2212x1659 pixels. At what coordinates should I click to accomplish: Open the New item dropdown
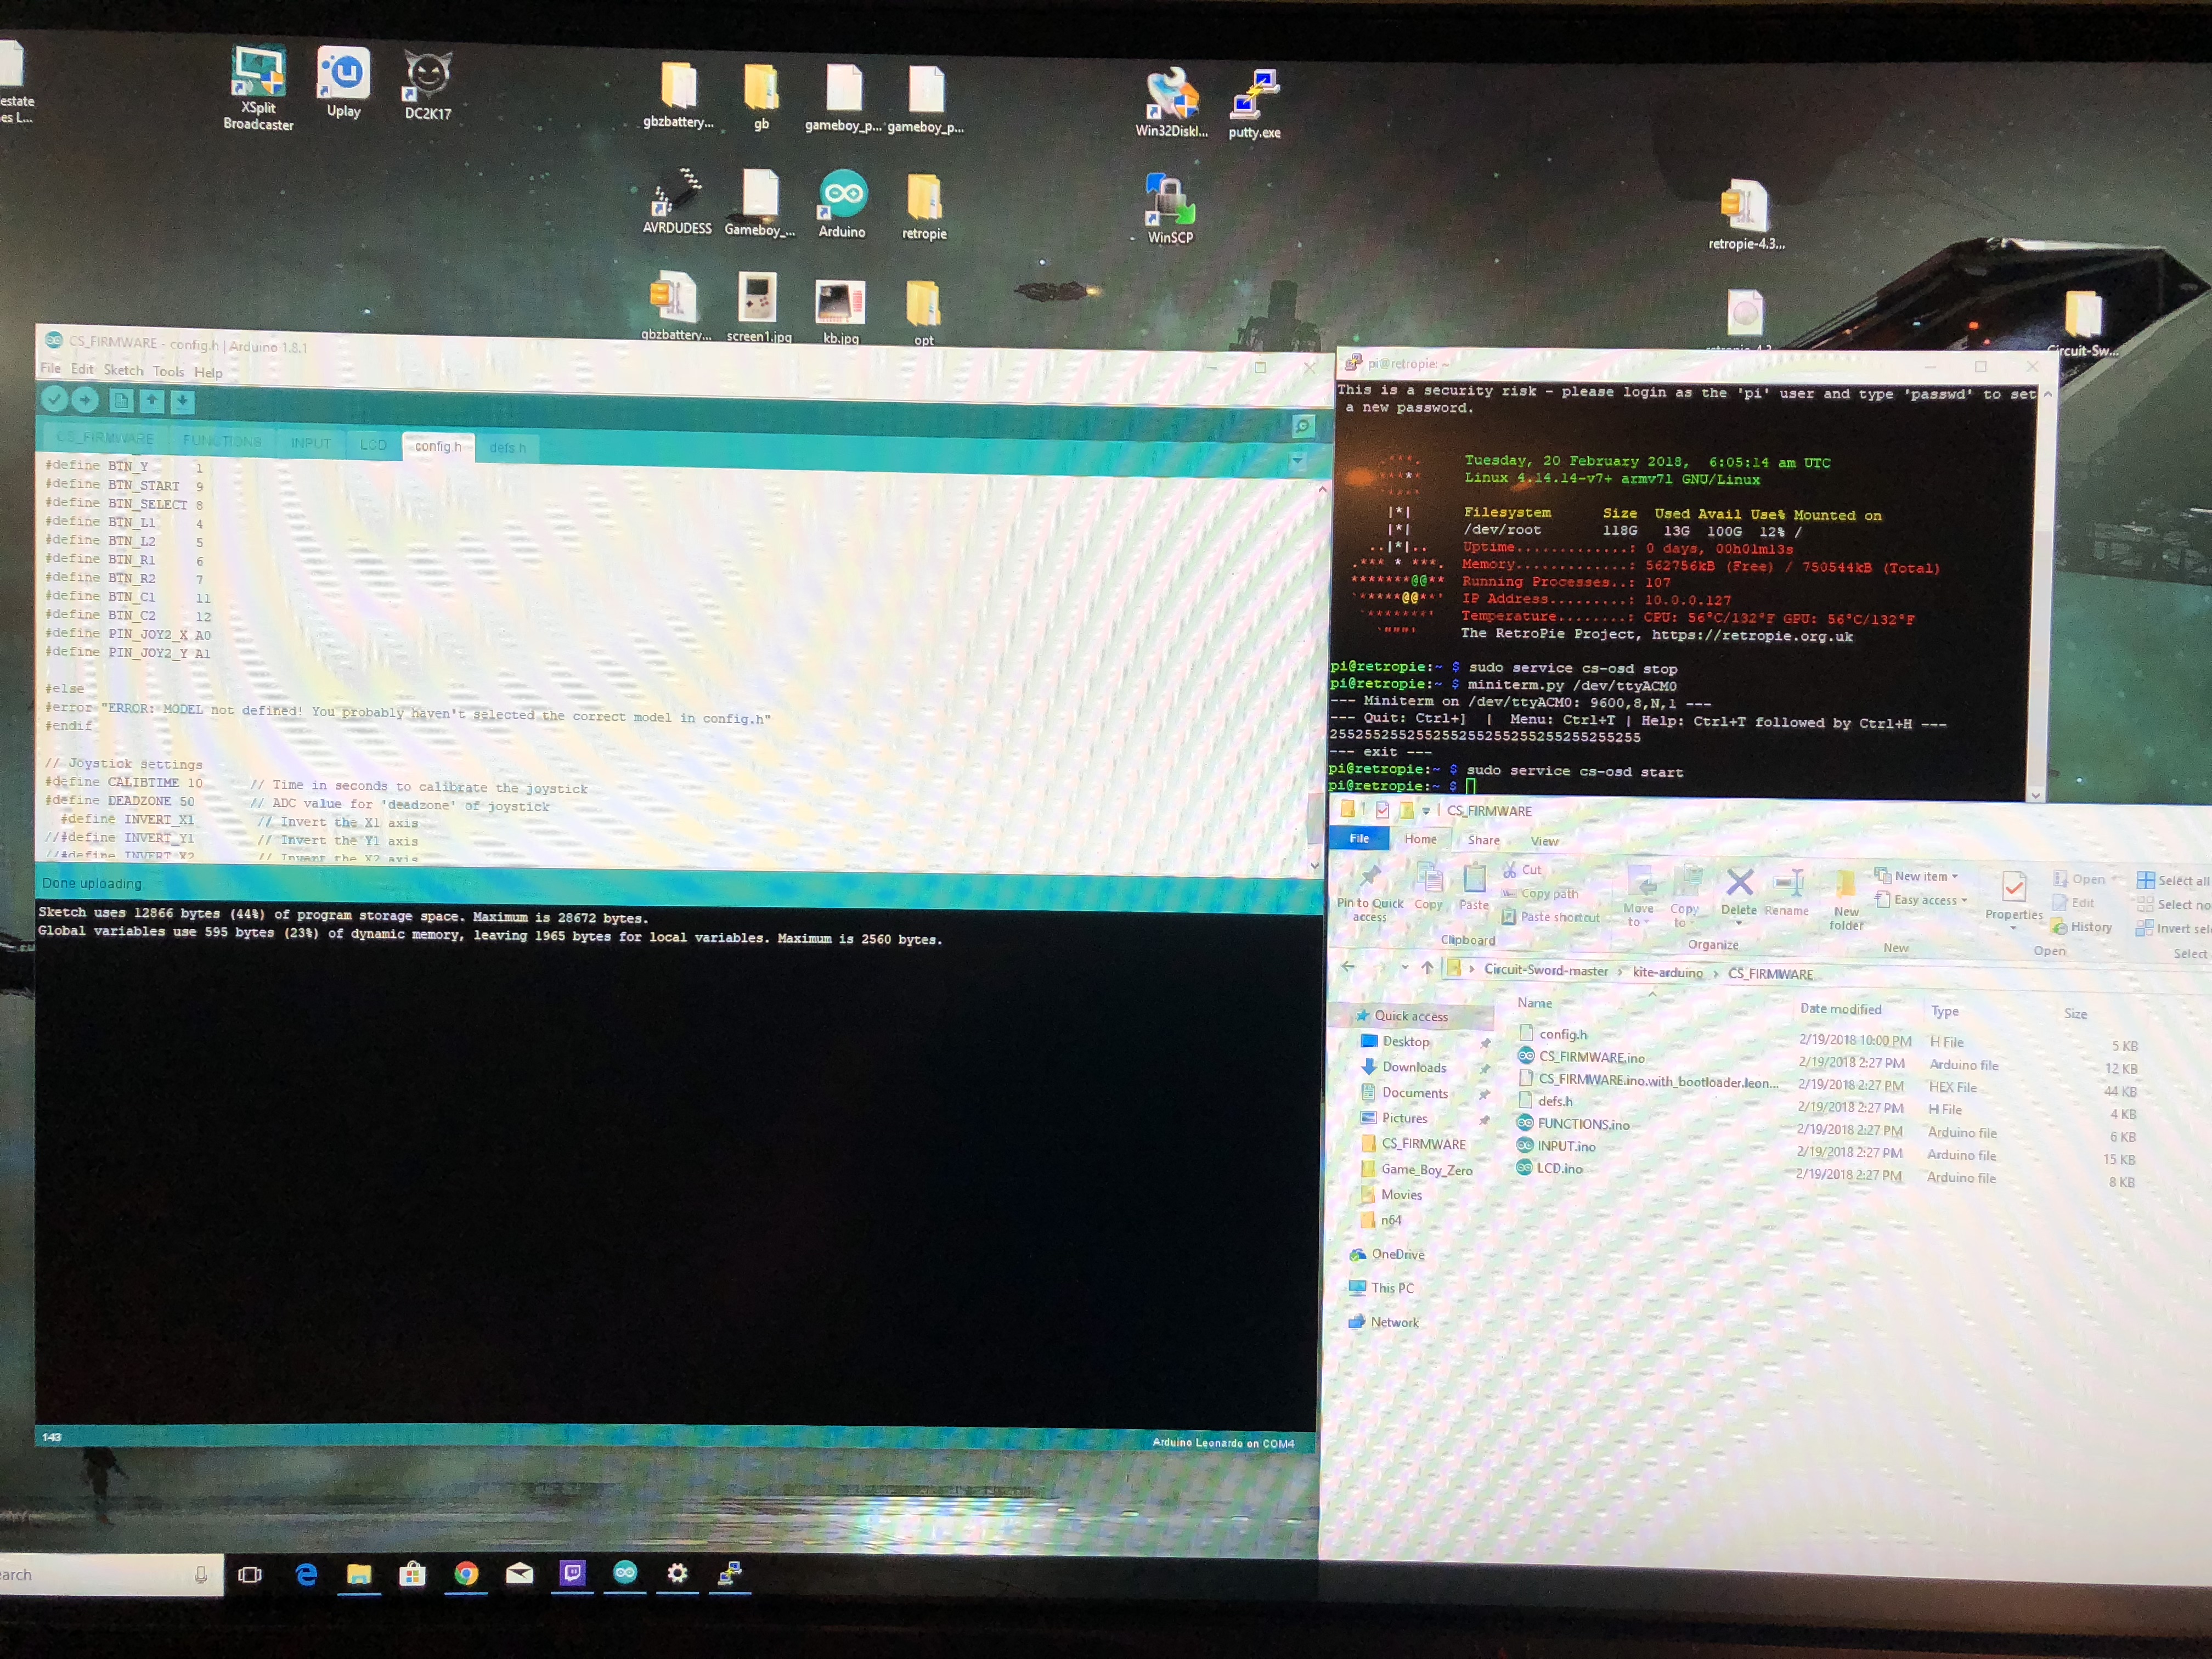[x=1916, y=876]
